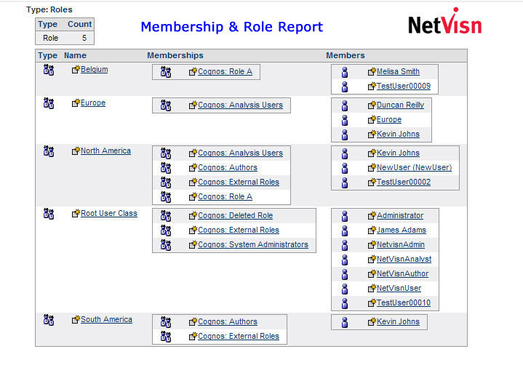Open NetVisnUser member link
523x365 pixels.
point(399,288)
